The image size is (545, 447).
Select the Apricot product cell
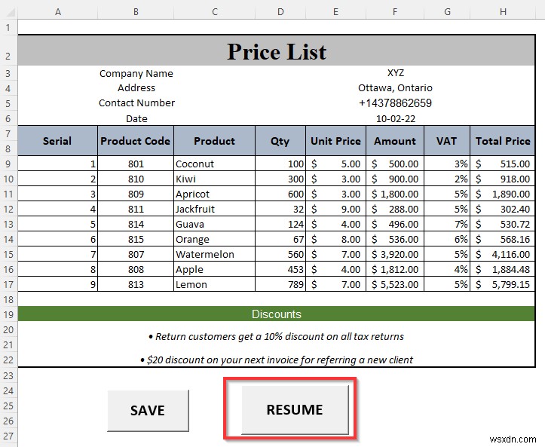214,194
